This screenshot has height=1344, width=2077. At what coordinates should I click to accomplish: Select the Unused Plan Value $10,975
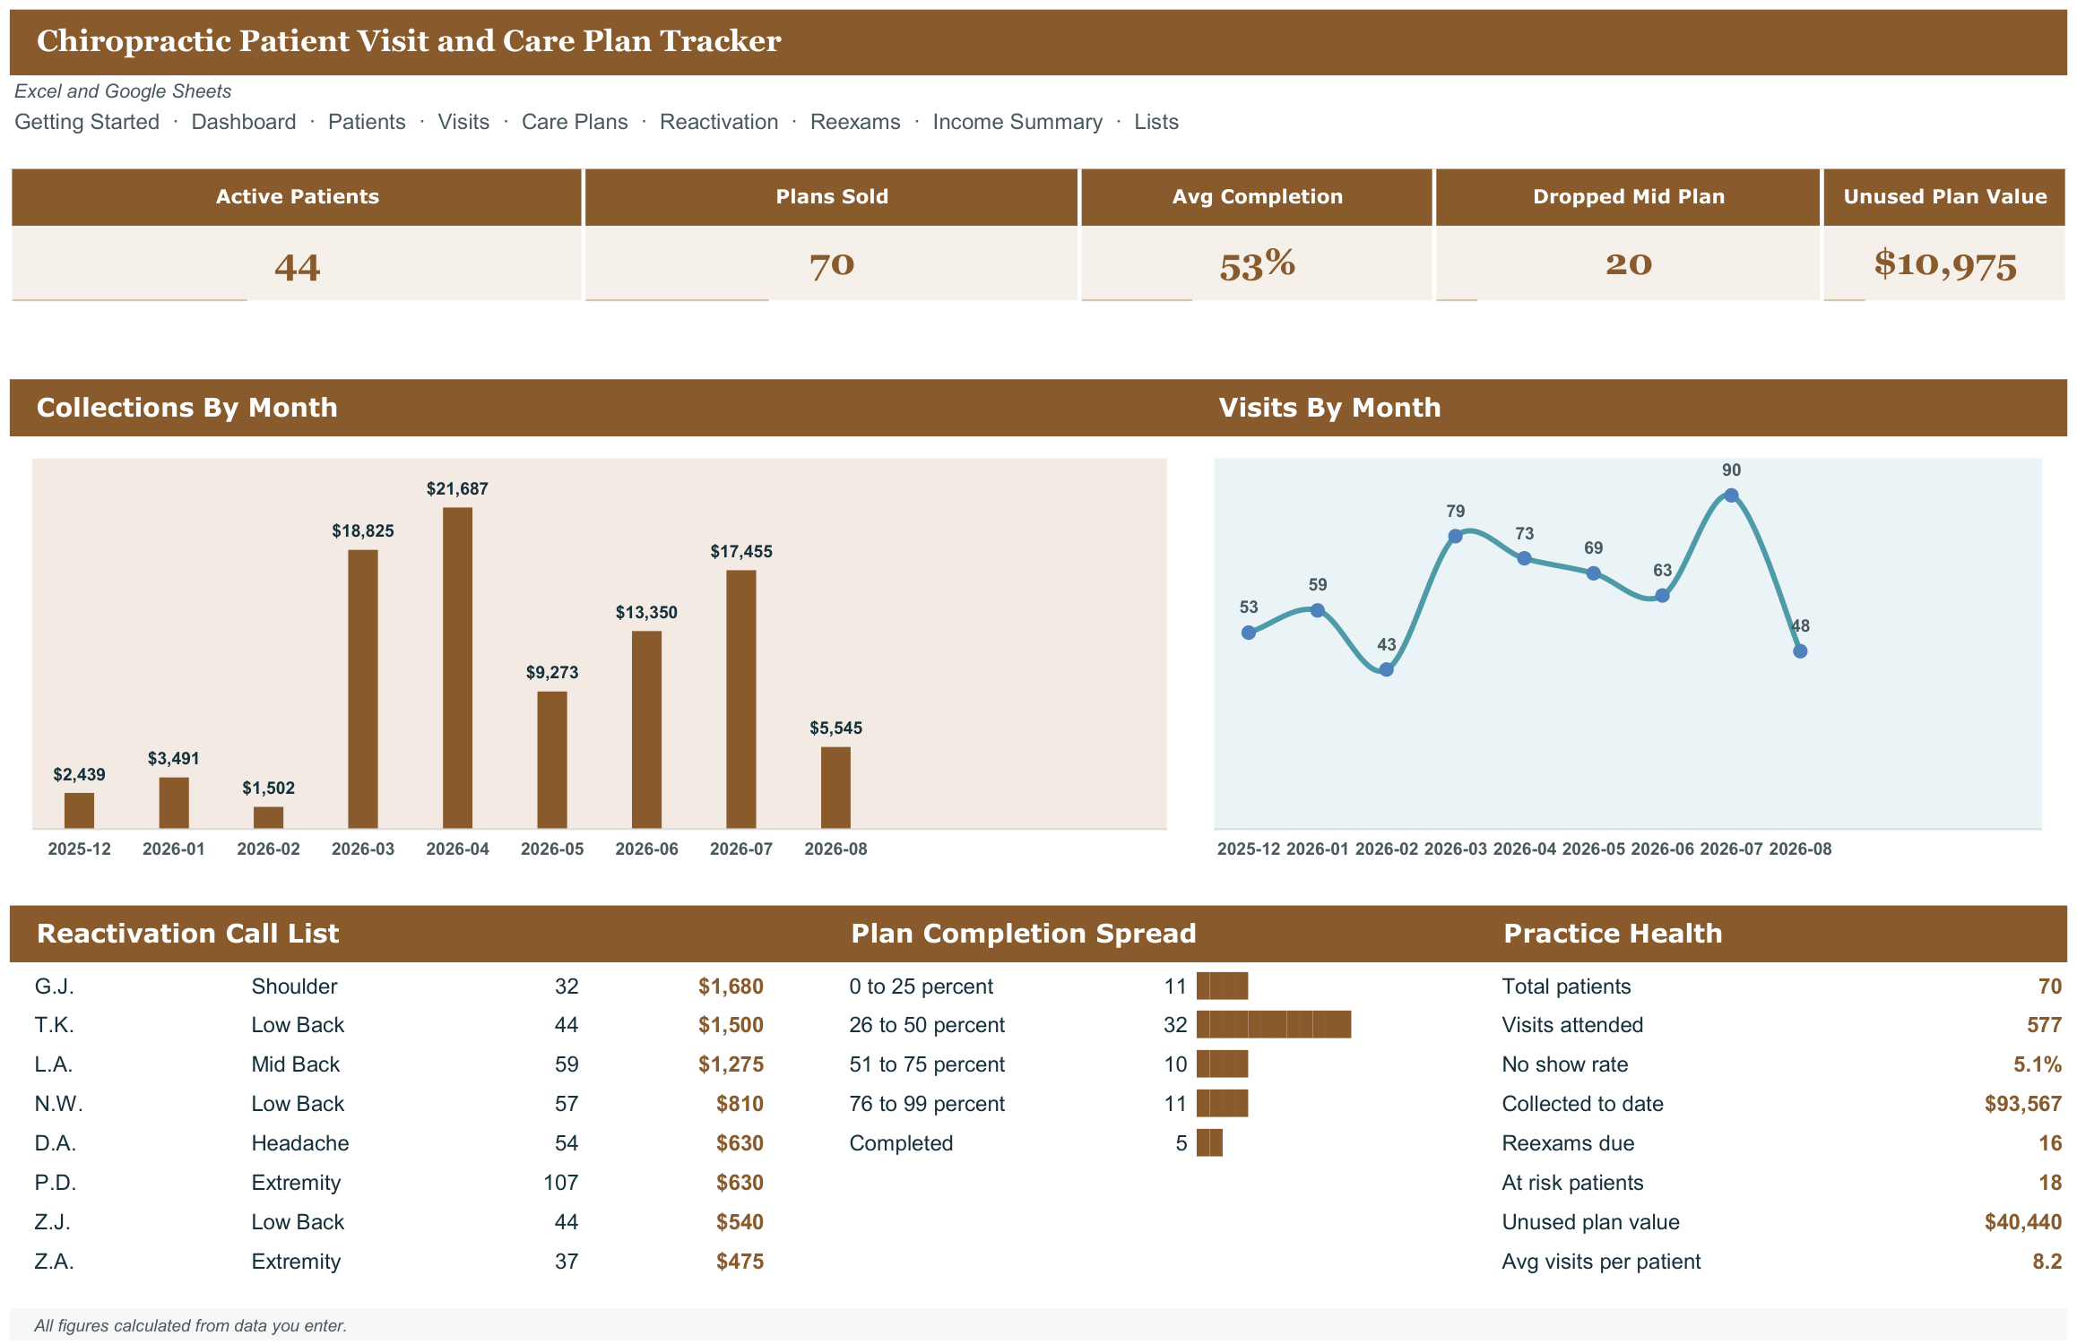[x=1945, y=265]
